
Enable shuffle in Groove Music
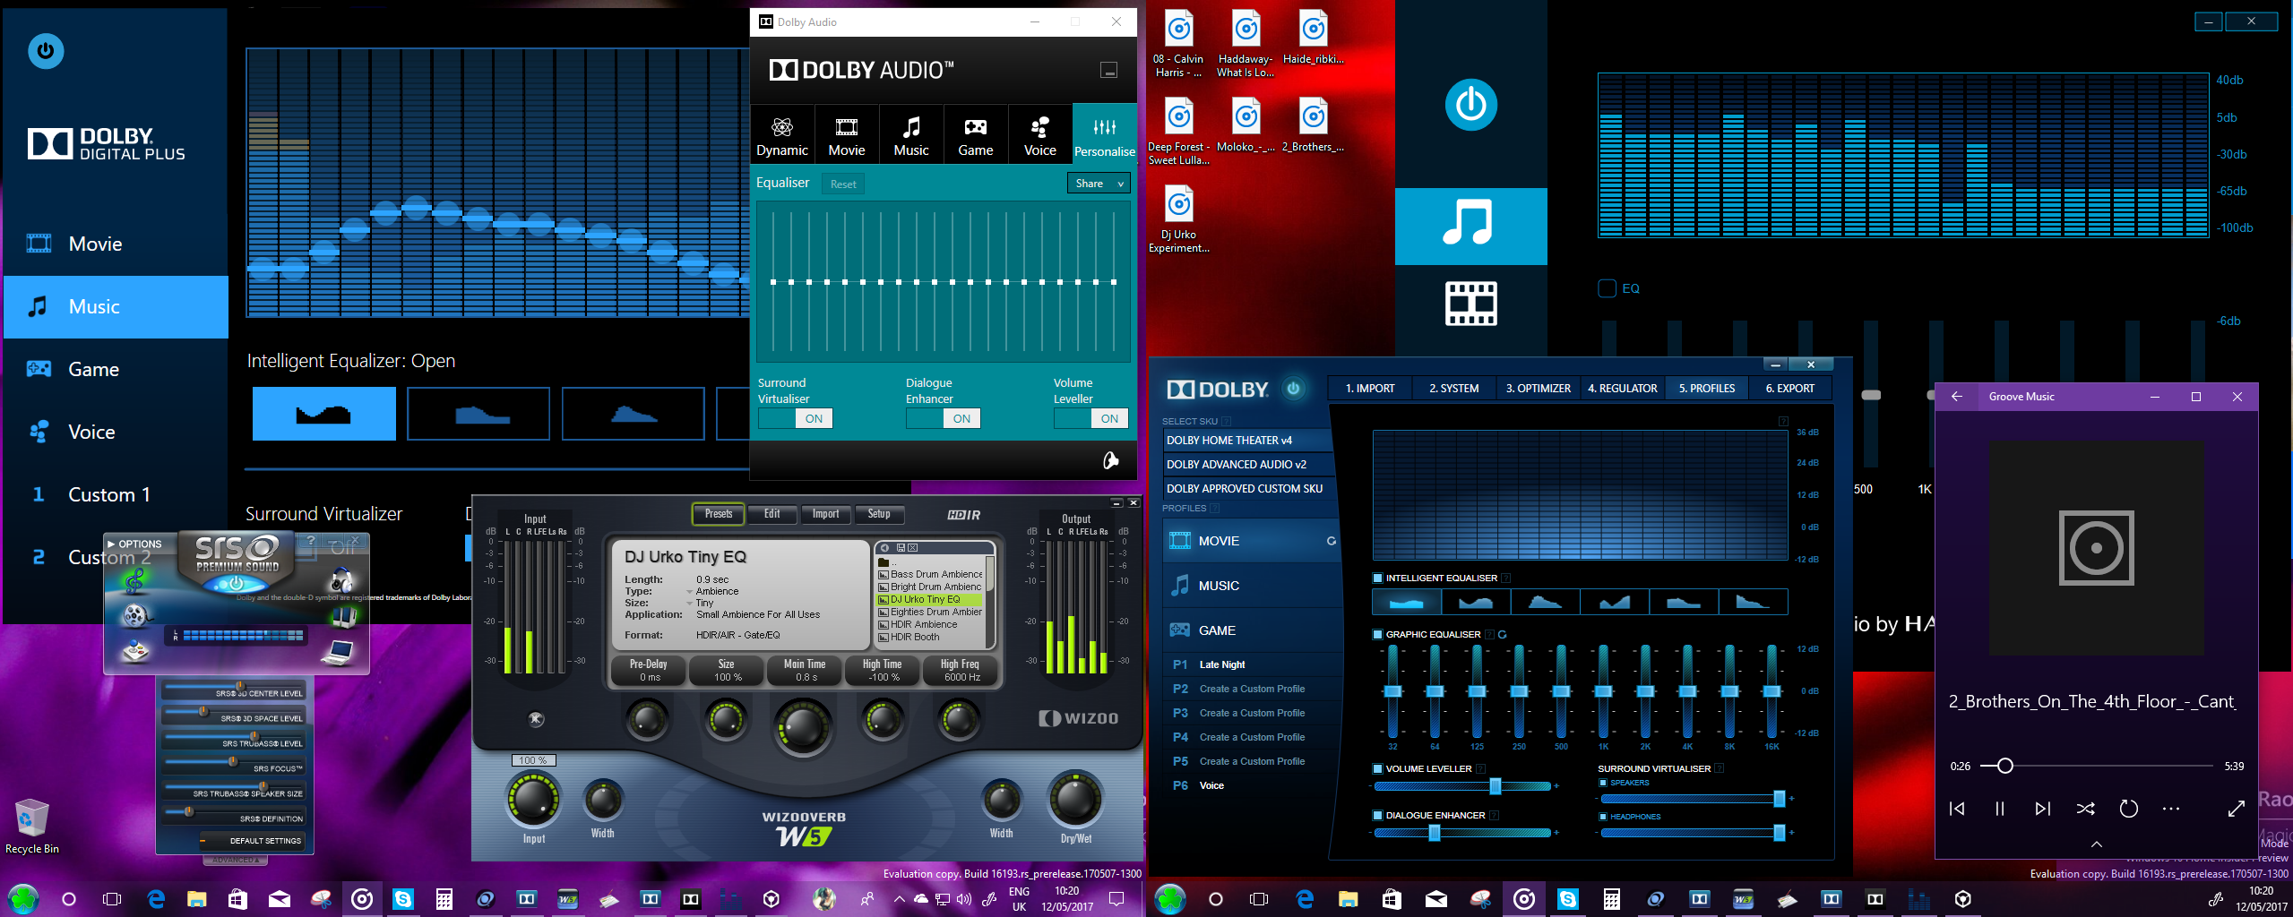point(2085,809)
